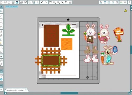Image resolution: width=132 pixels, height=95 pixels.
Task: Select the Pan hand tool
Action: pos(50,2)
